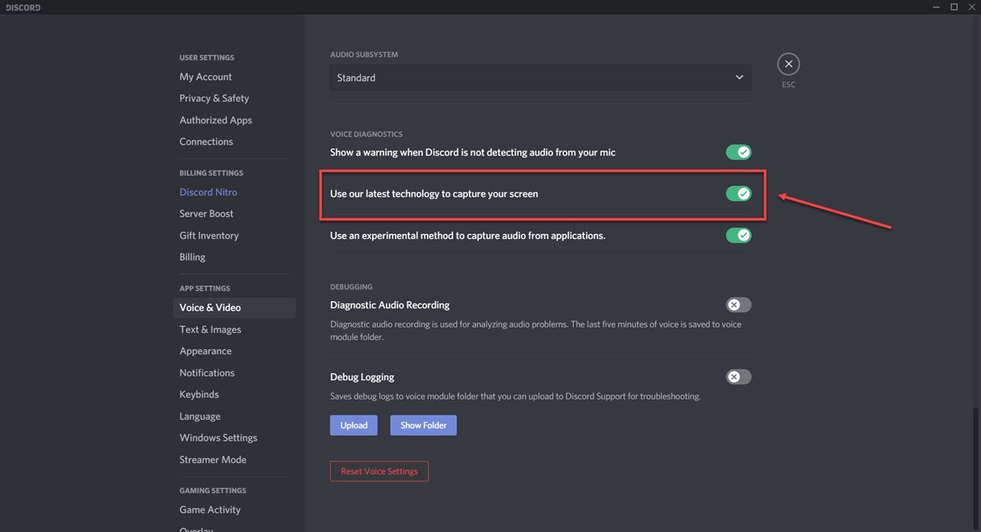Turn off experimental application audio capture toggle
This screenshot has height=532, width=981.
(x=738, y=235)
